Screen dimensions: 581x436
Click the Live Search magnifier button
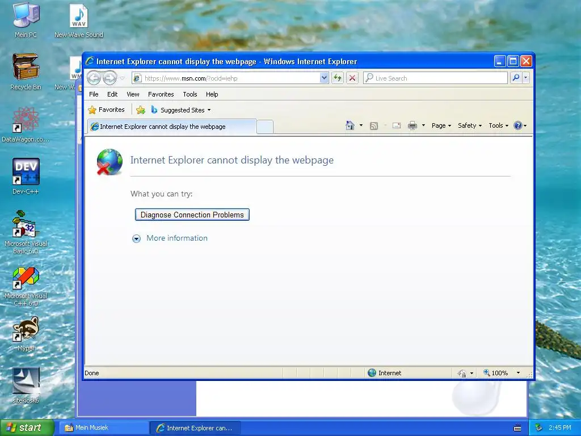[516, 78]
